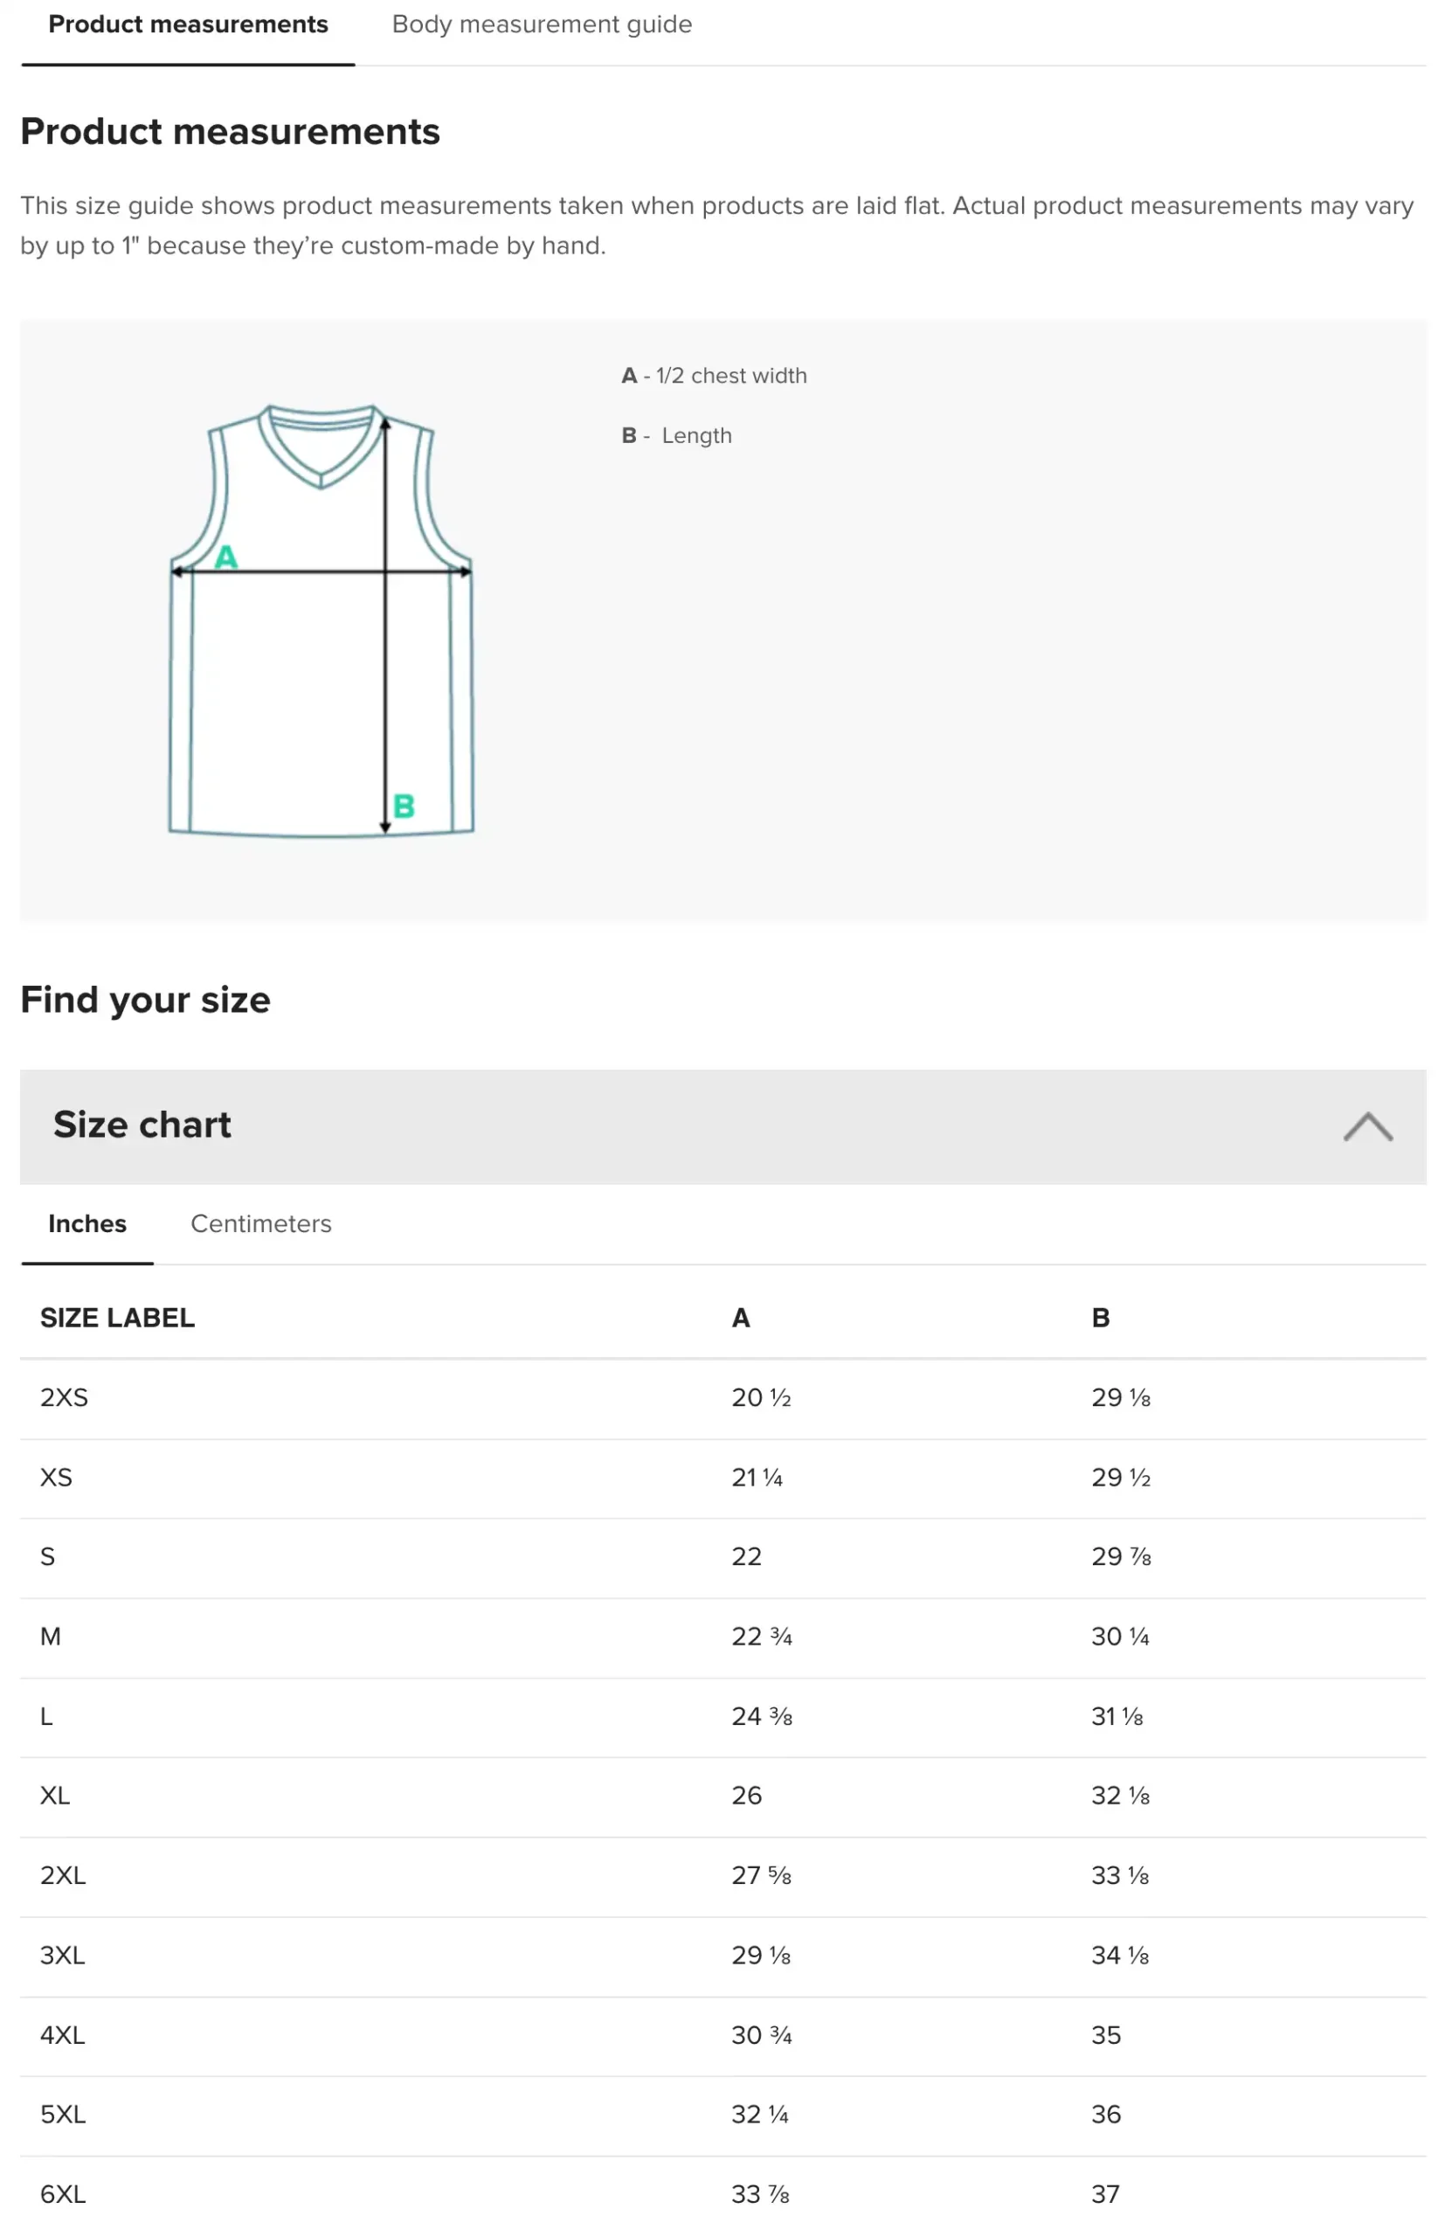This screenshot has height=2237, width=1445.
Task: Click the green B label on diagram
Action: [404, 806]
